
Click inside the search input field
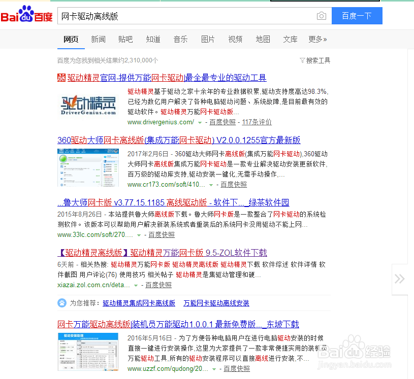178,16
